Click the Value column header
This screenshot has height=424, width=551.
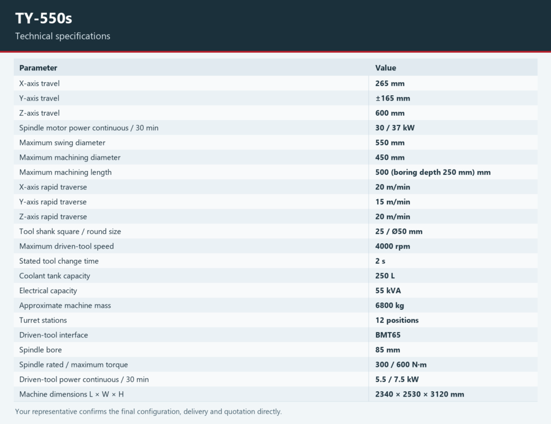coord(385,68)
